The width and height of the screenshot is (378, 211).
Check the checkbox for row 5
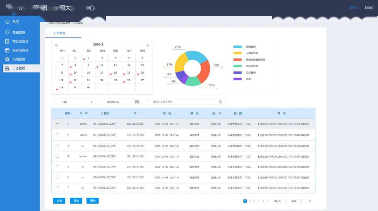(x=57, y=166)
